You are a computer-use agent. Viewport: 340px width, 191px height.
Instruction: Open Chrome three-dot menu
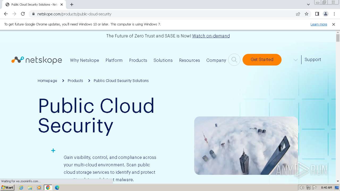[x=334, y=14]
